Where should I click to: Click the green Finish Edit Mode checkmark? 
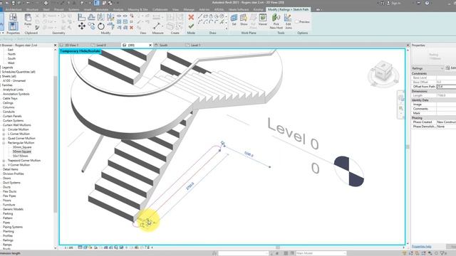point(191,26)
